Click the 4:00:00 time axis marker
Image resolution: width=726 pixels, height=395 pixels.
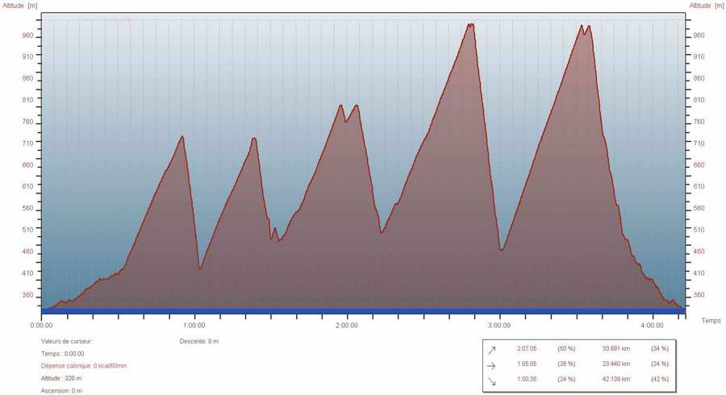point(652,326)
